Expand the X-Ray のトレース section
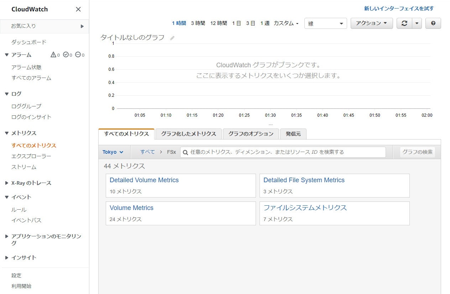 pos(7,183)
